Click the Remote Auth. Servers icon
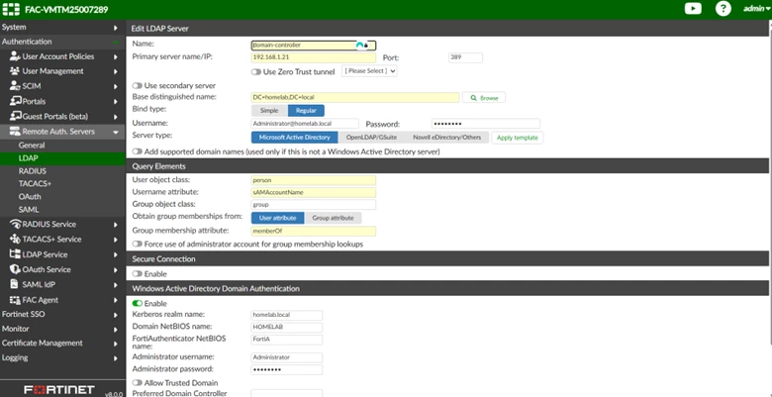The height and width of the screenshot is (397, 772). click(15, 132)
